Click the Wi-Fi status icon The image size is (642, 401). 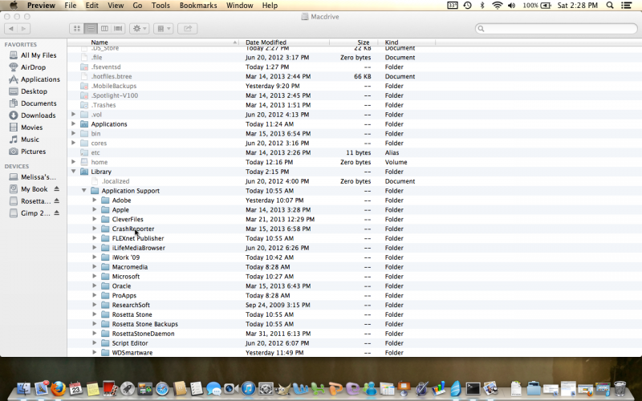click(x=497, y=6)
